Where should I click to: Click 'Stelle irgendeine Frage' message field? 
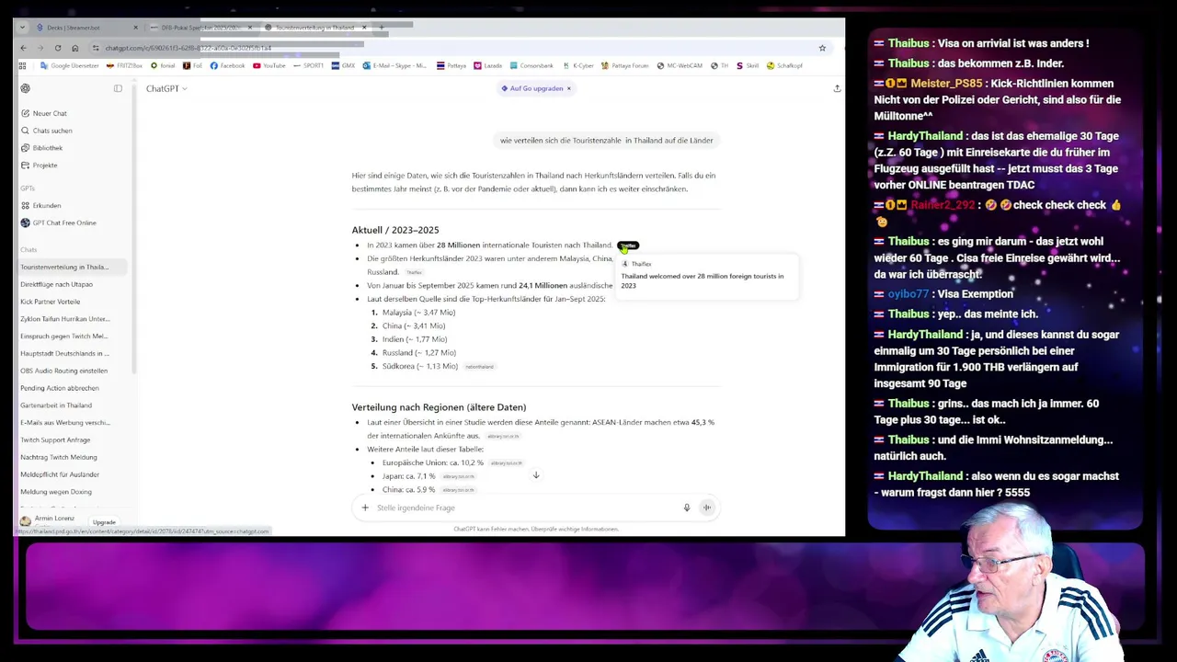(x=524, y=508)
